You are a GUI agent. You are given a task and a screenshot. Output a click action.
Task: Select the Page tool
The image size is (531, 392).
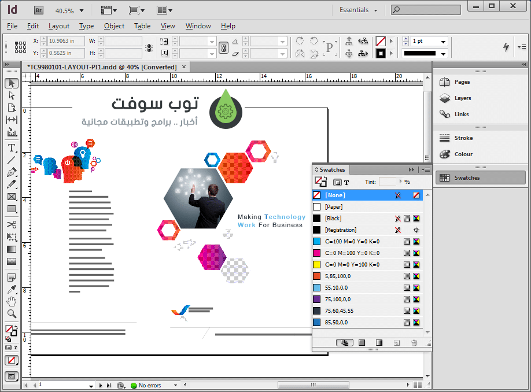click(12, 108)
